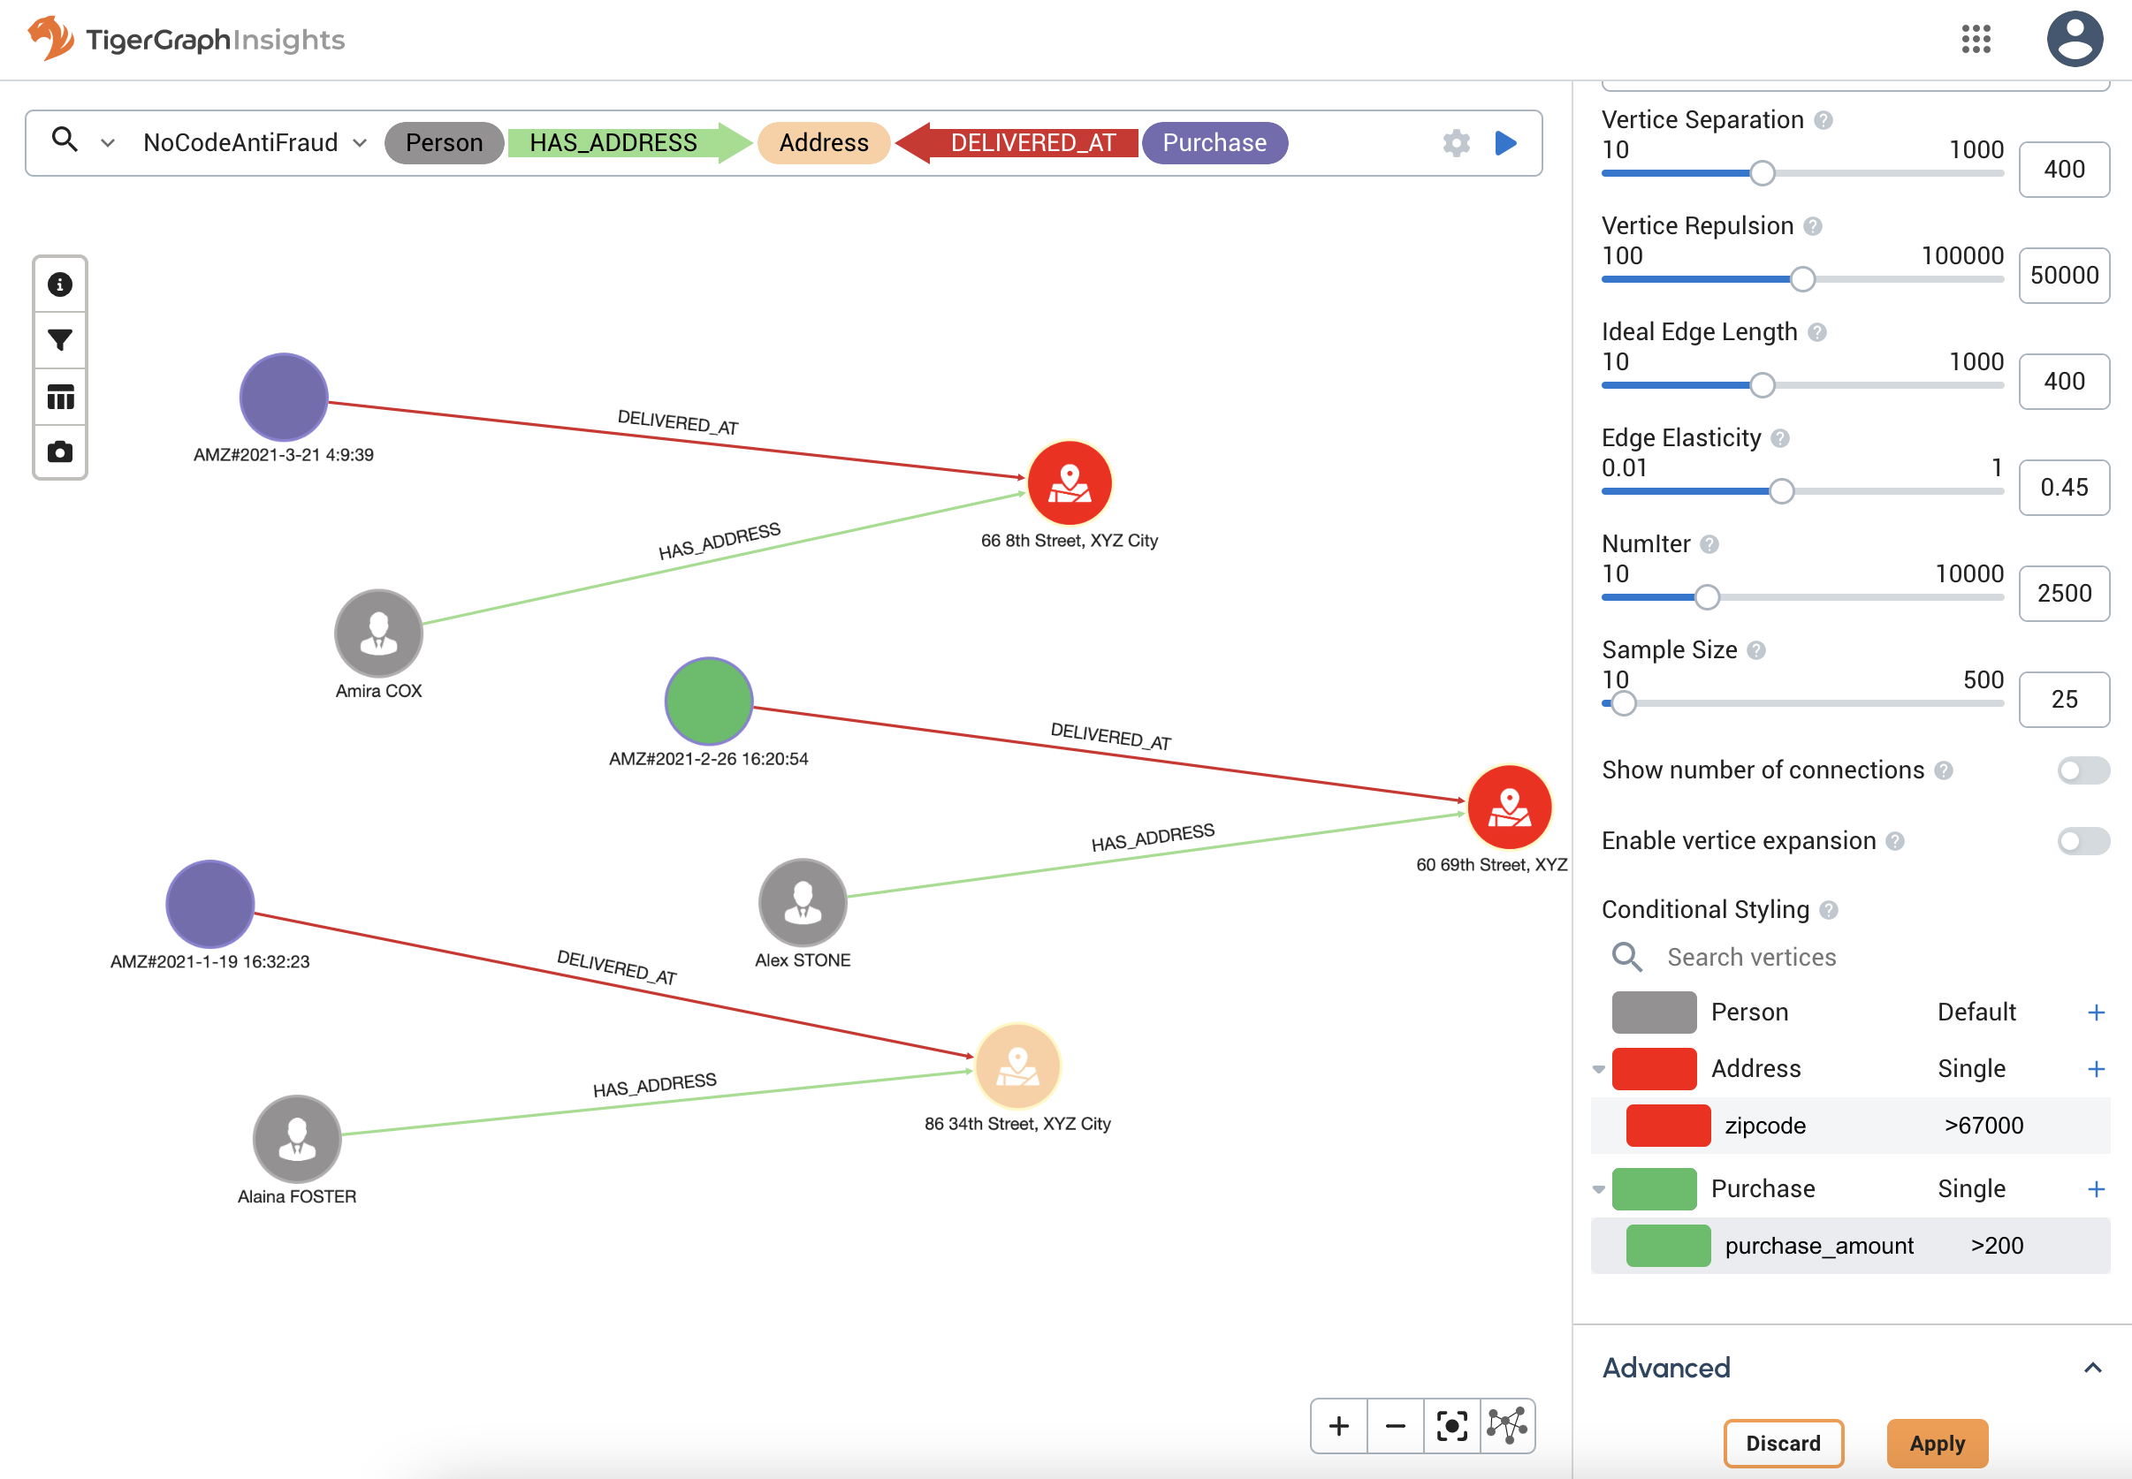
Task: Open the vertex info panel icon
Action: click(x=59, y=284)
